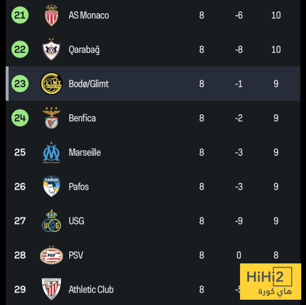The height and width of the screenshot is (305, 306).
Task: Click the Qarabağ club crest
Action: (x=51, y=50)
